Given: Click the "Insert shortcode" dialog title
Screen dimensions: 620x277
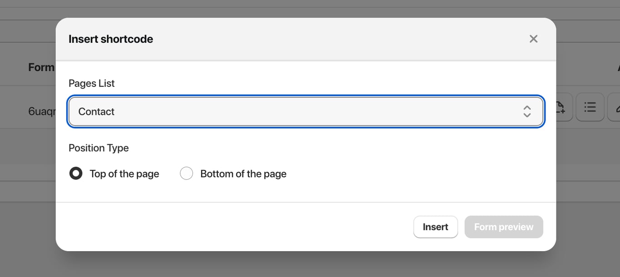Looking at the screenshot, I should click(111, 39).
